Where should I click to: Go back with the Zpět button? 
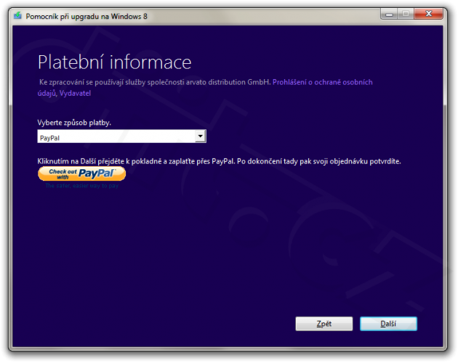point(324,324)
